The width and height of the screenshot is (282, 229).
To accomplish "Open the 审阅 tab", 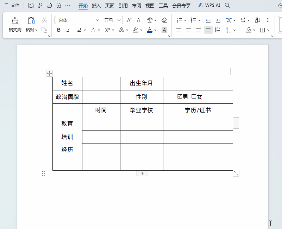I will point(137,6).
